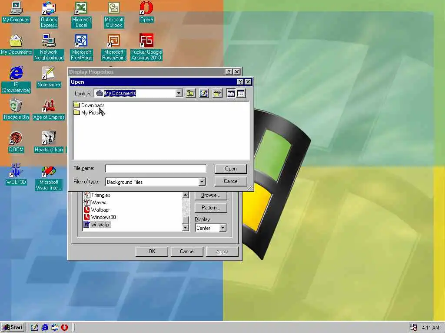Image resolution: width=445 pixels, height=333 pixels.
Task: Click the system tray scheduler icon
Action: tap(414, 327)
